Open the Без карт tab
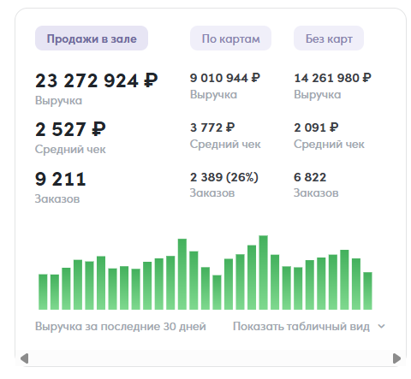 pos(329,38)
